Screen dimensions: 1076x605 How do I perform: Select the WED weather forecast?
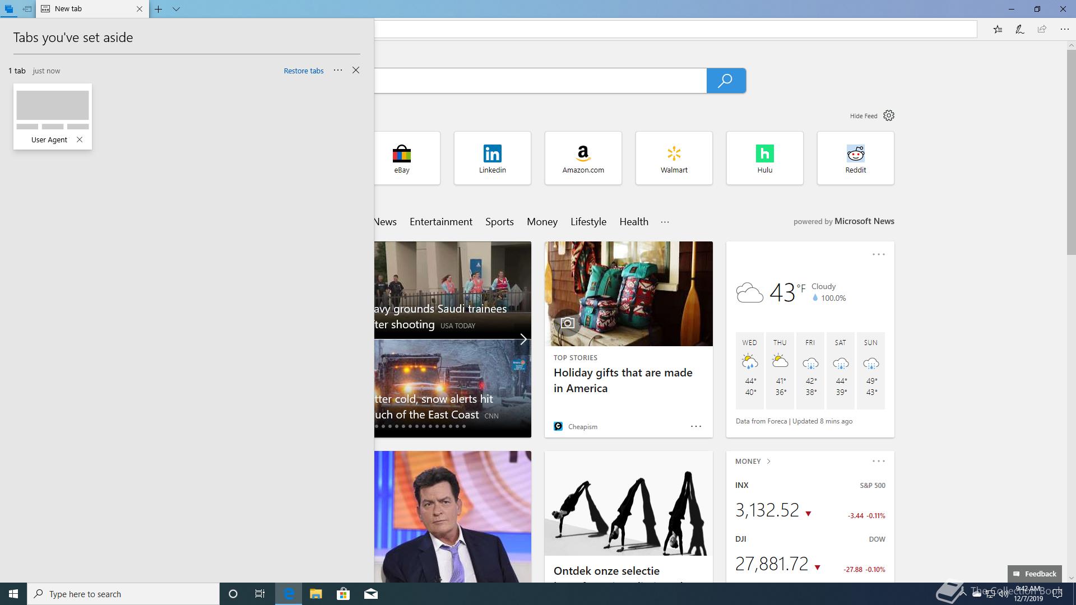click(x=750, y=370)
